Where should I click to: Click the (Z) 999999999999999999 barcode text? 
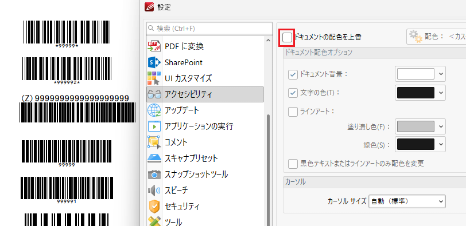pos(75,98)
